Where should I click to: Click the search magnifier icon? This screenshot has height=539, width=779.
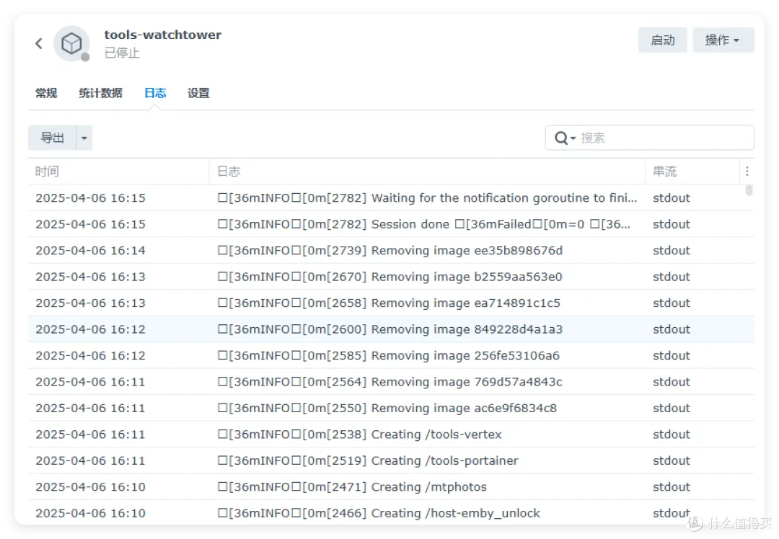tap(561, 138)
